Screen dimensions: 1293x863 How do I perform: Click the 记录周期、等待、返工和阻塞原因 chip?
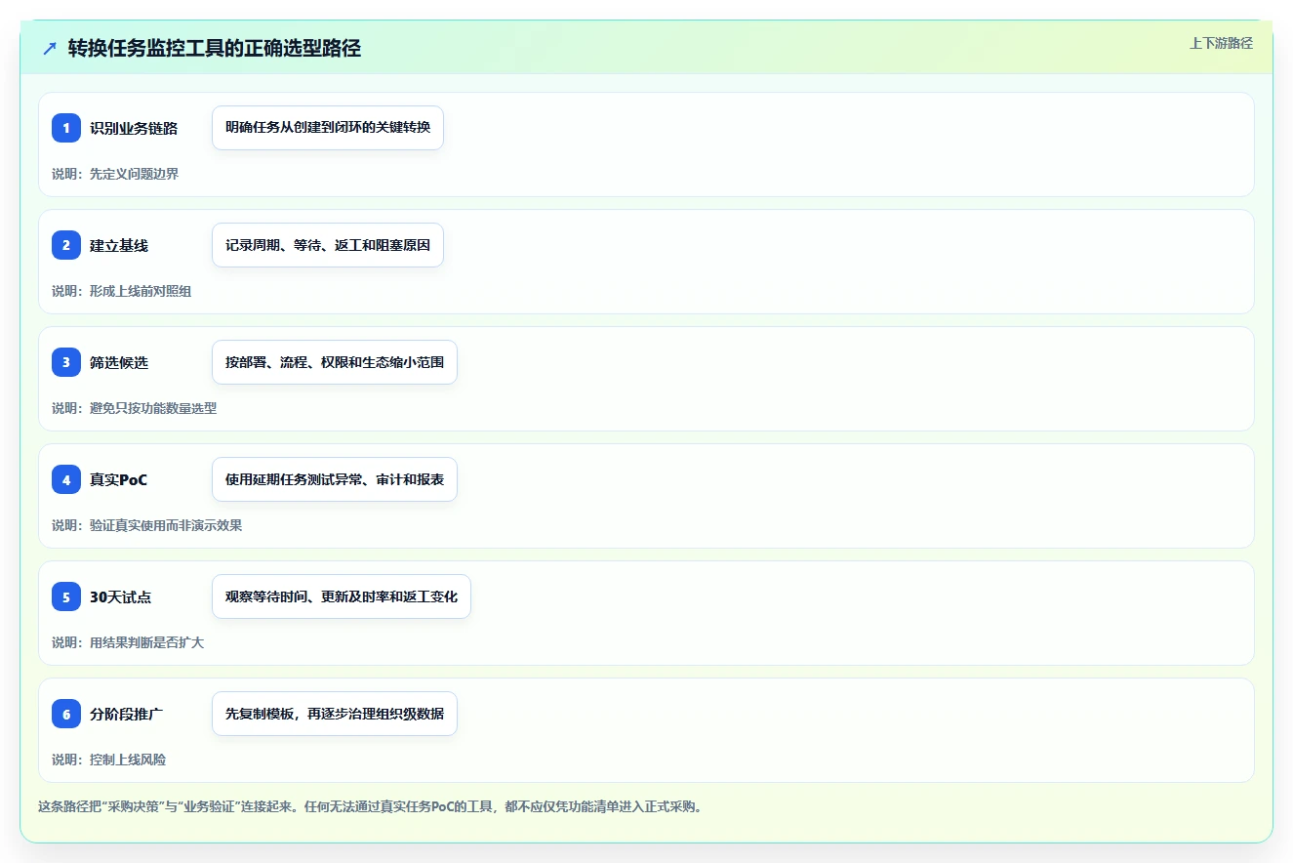pos(328,245)
